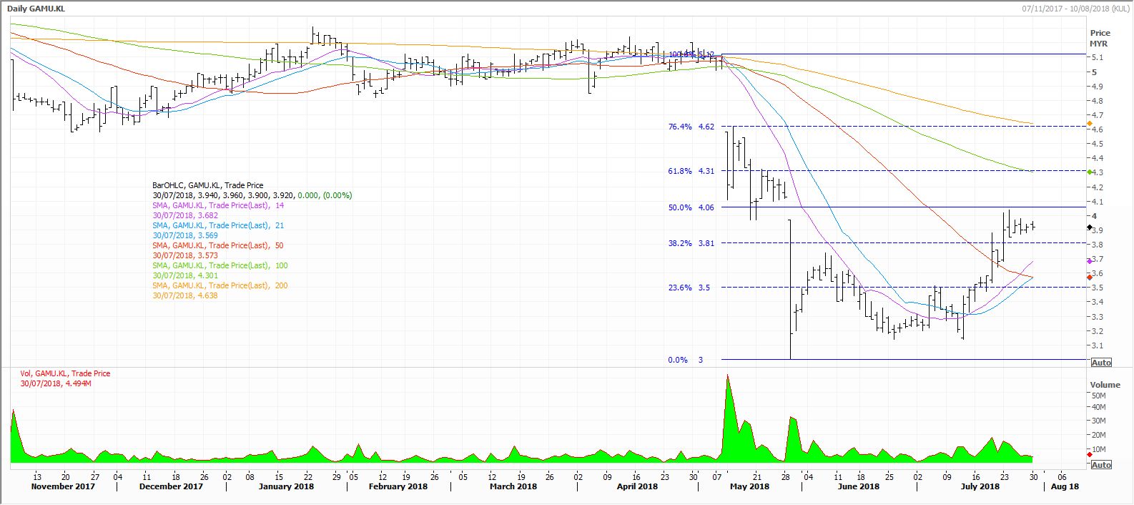Click the Vol GAMU.KL legend label
Screen dimensions: 1134x505
click(65, 373)
